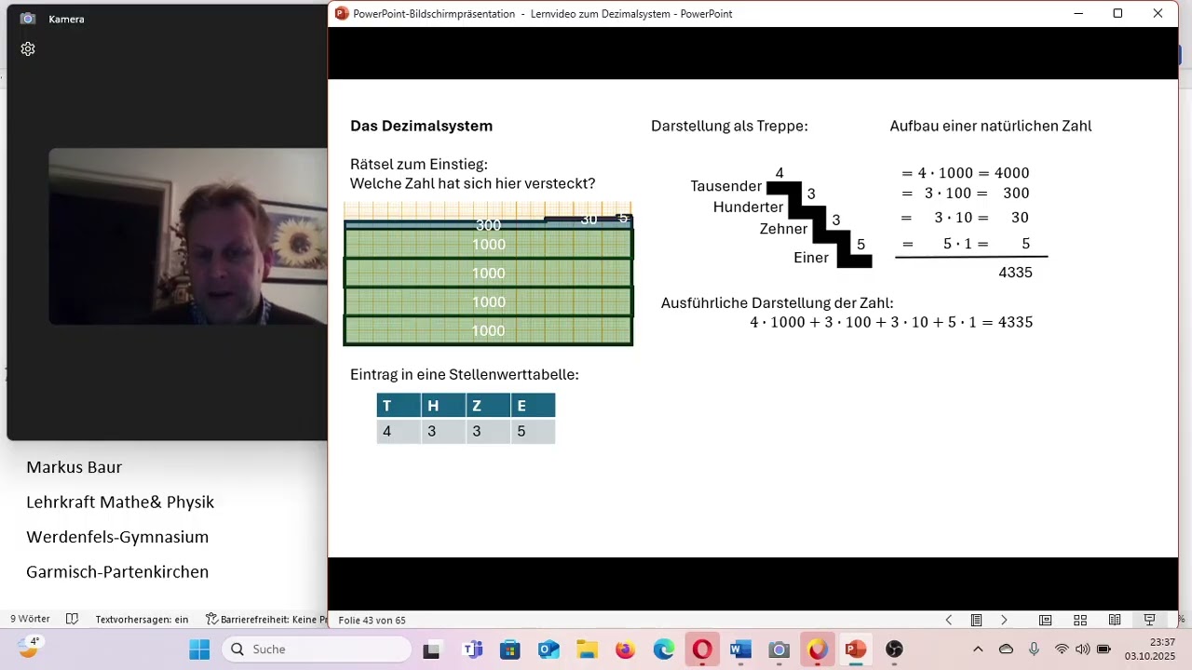Open battery status in system tray

point(1104,649)
